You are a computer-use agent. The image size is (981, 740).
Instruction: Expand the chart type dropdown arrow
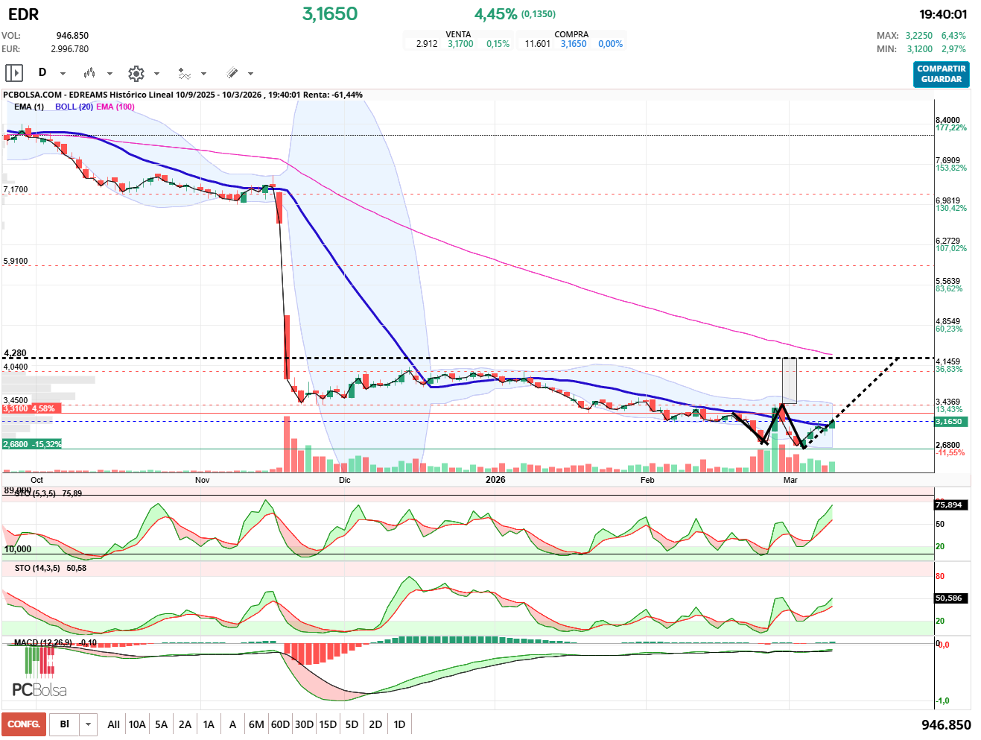point(109,74)
